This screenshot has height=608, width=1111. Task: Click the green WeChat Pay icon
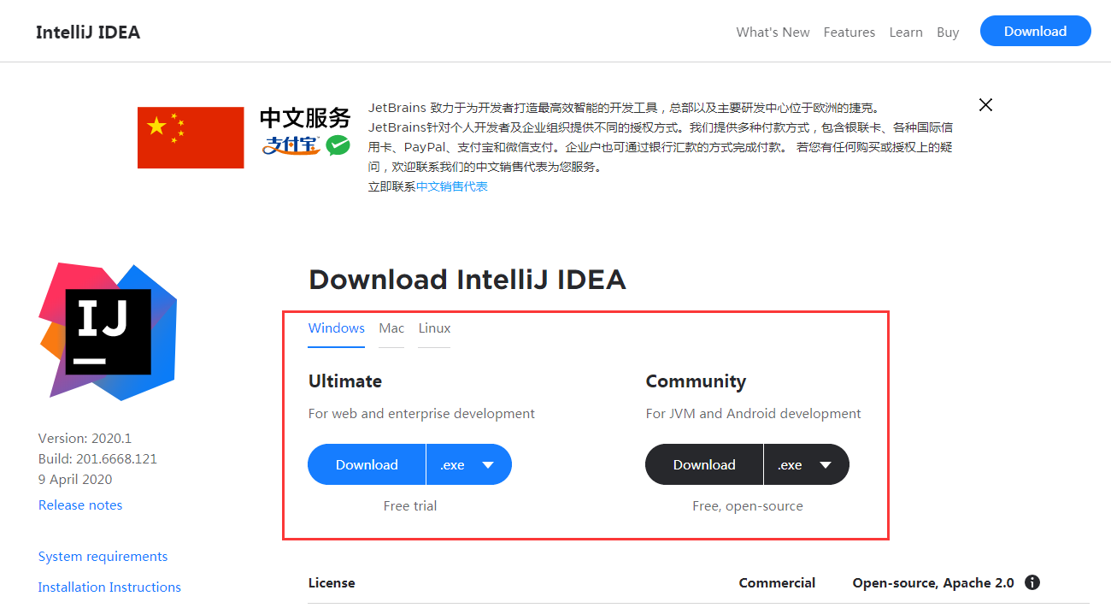point(338,145)
